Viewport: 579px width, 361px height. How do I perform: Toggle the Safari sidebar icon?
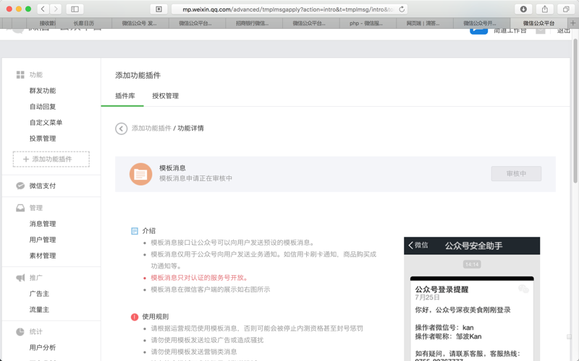tap(75, 9)
